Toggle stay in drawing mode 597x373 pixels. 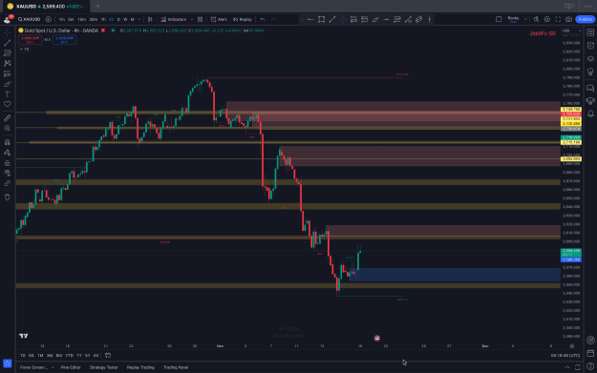[8, 153]
